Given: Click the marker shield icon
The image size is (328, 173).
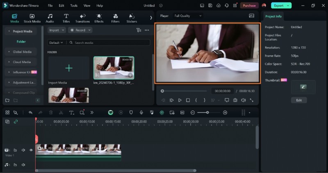Looking at the screenshot, I should tap(131, 113).
